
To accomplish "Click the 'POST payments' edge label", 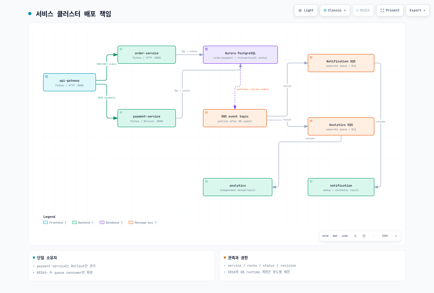I will (x=107, y=98).
